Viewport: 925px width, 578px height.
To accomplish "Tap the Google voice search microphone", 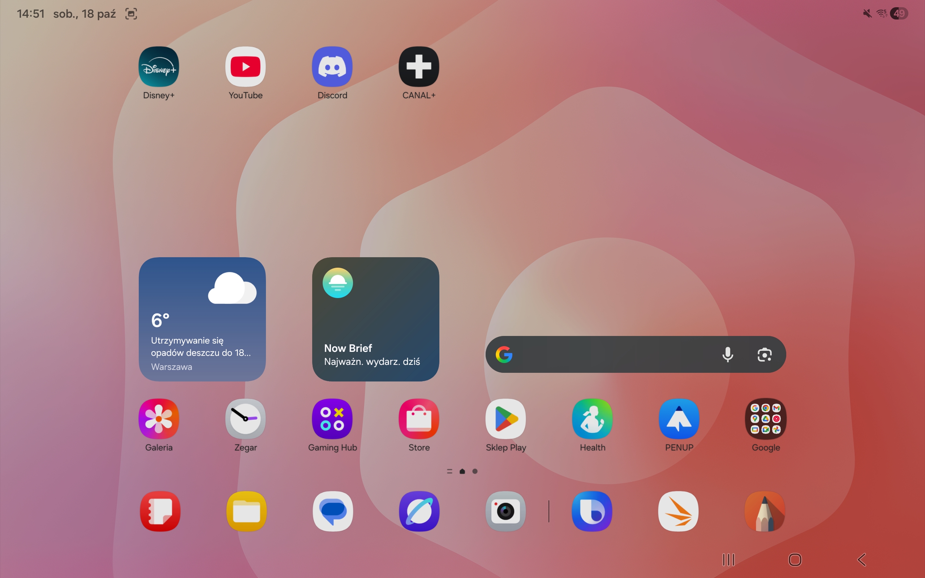I will click(728, 355).
